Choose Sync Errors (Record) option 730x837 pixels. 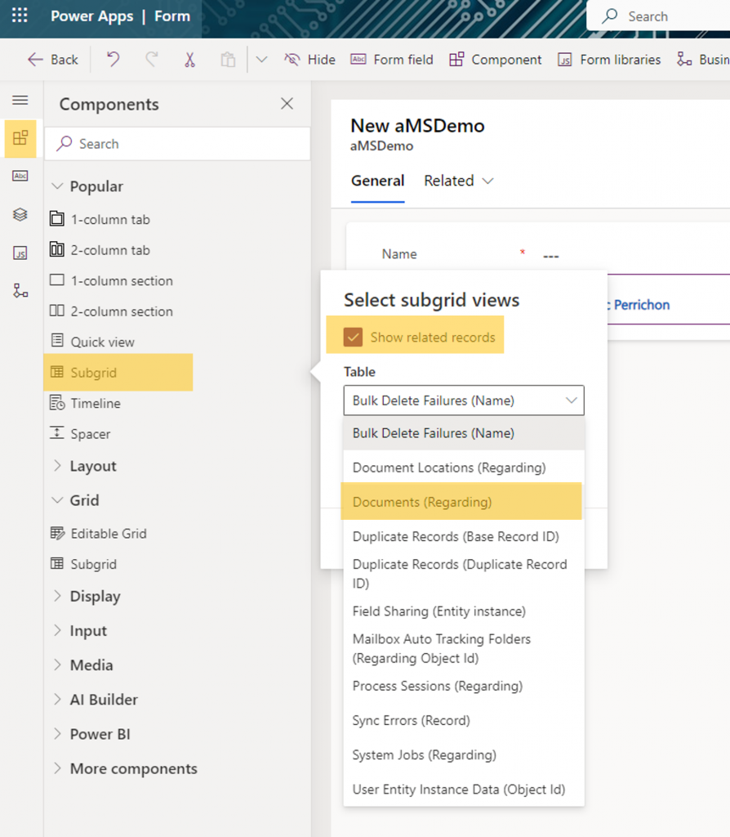point(464,720)
